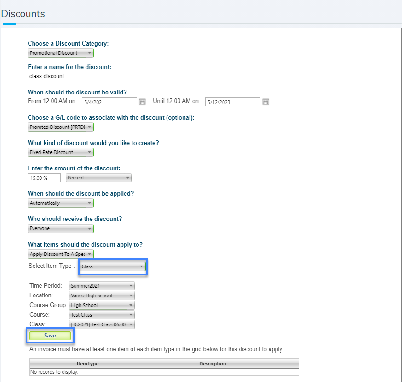Open the Until date calendar picker icon
402x382 pixels.
(x=265, y=102)
